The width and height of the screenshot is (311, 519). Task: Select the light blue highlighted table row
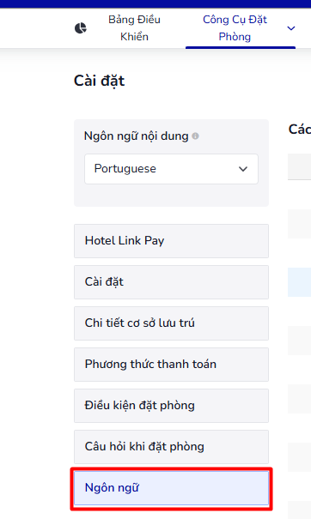coord(299,282)
